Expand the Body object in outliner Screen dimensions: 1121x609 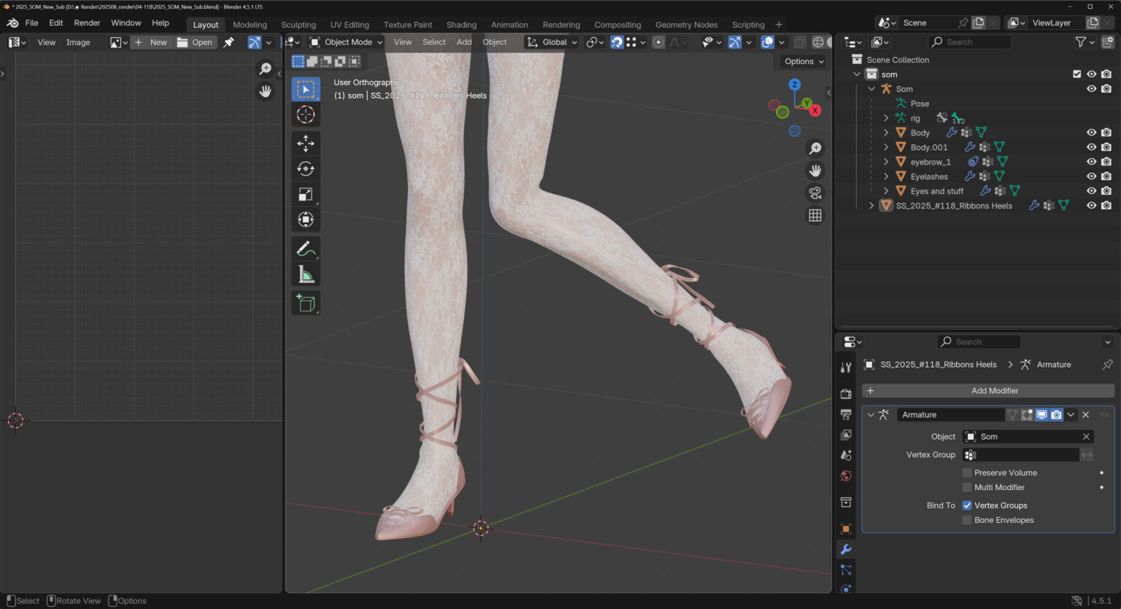tap(886, 133)
